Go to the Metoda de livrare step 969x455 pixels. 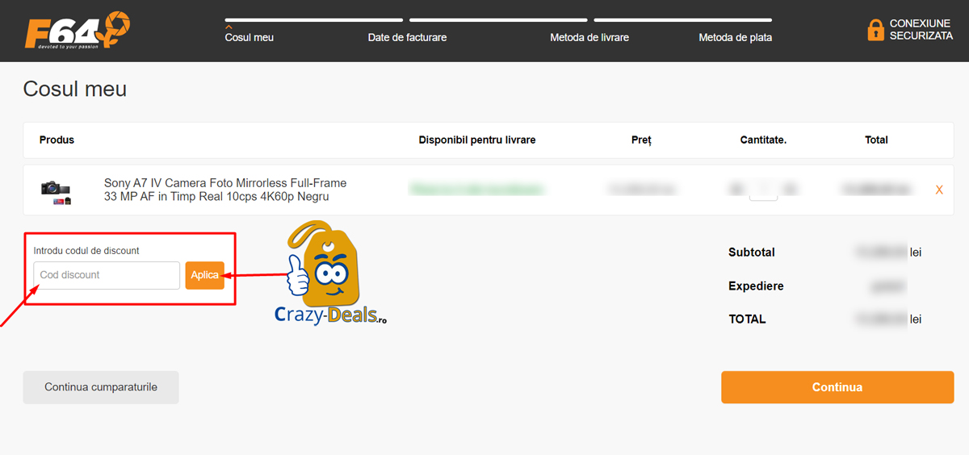tap(589, 37)
